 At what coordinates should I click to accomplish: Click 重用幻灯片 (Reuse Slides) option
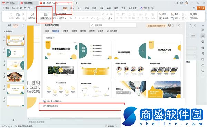click(x=51, y=106)
